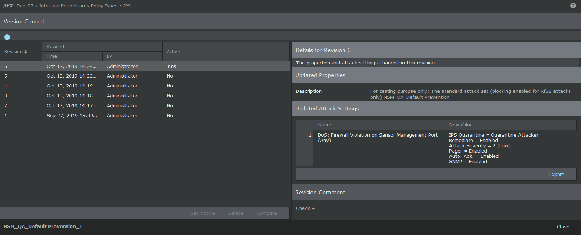This screenshot has height=235, width=581.
Task: Select revision 1 row number
Action: tap(6, 116)
